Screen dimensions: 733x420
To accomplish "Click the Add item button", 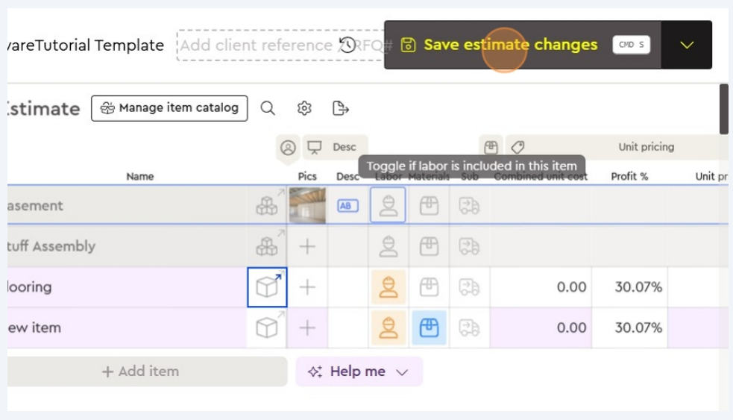I will 140,372.
